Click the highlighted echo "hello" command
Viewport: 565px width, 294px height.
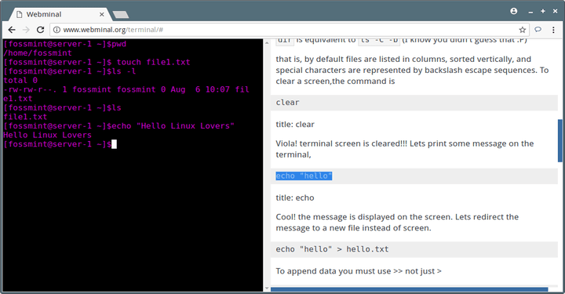click(x=304, y=176)
